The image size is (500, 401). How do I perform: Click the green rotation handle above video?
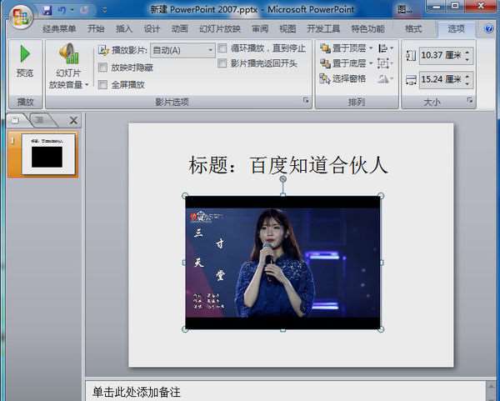282,178
